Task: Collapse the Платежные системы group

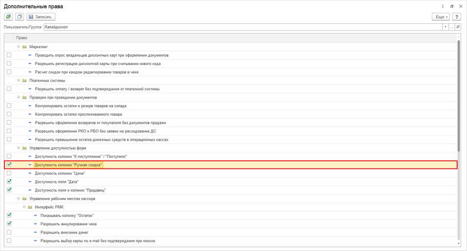Action: pyautogui.click(x=18, y=80)
